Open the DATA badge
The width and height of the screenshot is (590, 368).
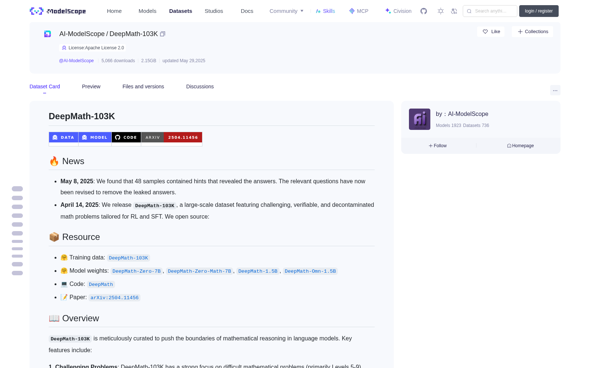coord(63,137)
